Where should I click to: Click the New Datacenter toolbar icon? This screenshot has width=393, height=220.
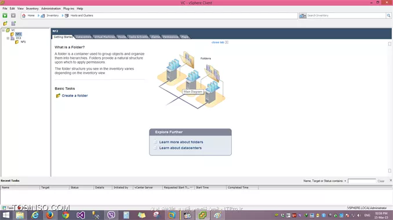13,24
